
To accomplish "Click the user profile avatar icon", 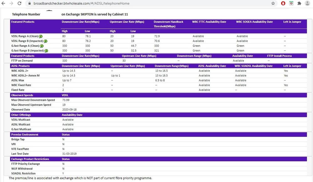I will (x=308, y=3).
